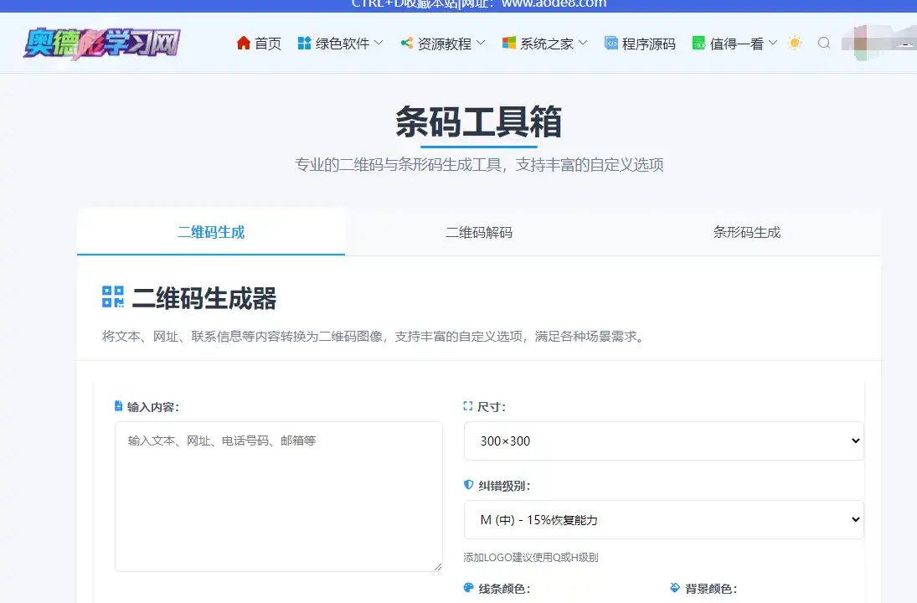Viewport: 917px width, 603px height.
Task: Open the search magnifier icon in the header
Action: click(x=824, y=43)
